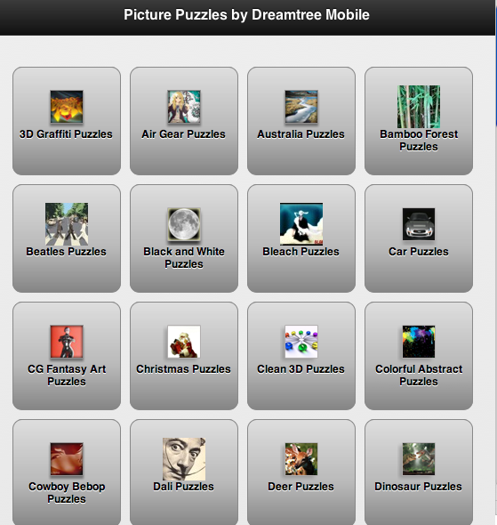
Task: Click the Cowboy Bebop Puzzles label
Action: point(67,493)
